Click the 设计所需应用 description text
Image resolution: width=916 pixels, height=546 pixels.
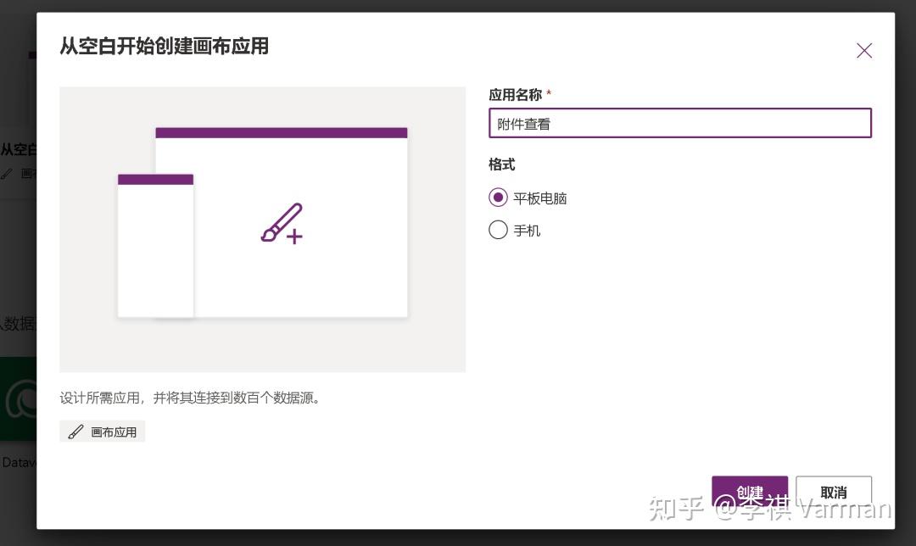(190, 398)
